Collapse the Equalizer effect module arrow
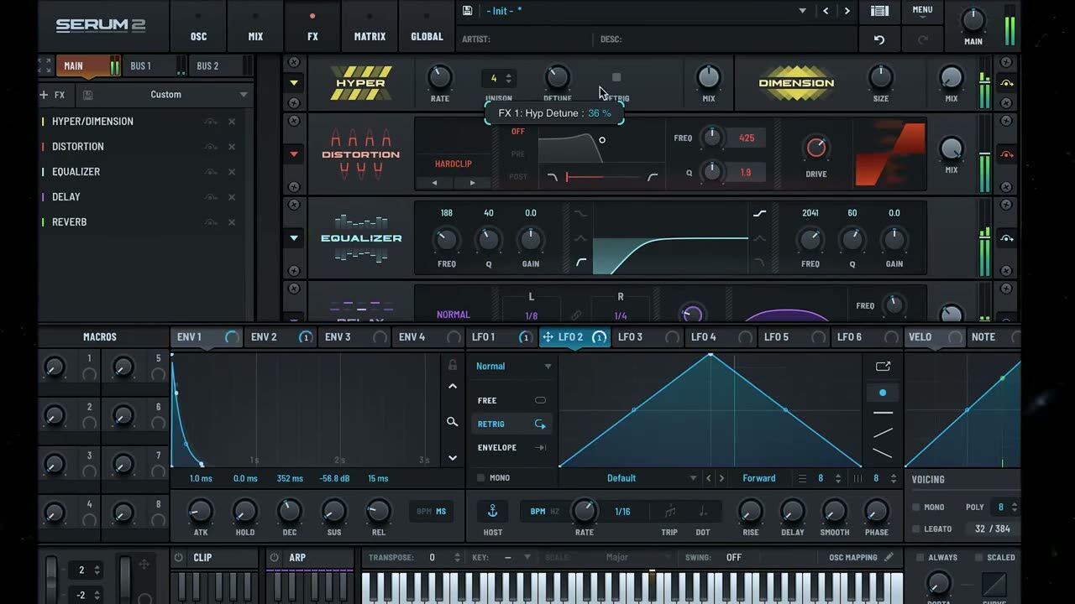Image resolution: width=1075 pixels, height=604 pixels. (294, 238)
